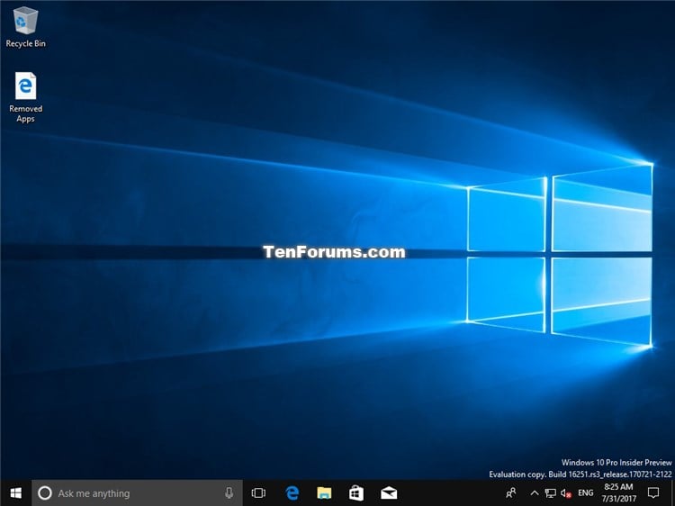The height and width of the screenshot is (506, 675).
Task: Click the ENG language indicator
Action: [x=586, y=492]
